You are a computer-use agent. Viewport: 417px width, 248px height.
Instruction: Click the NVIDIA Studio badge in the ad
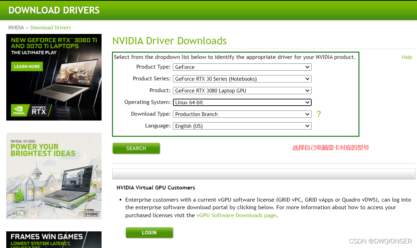pos(92,213)
